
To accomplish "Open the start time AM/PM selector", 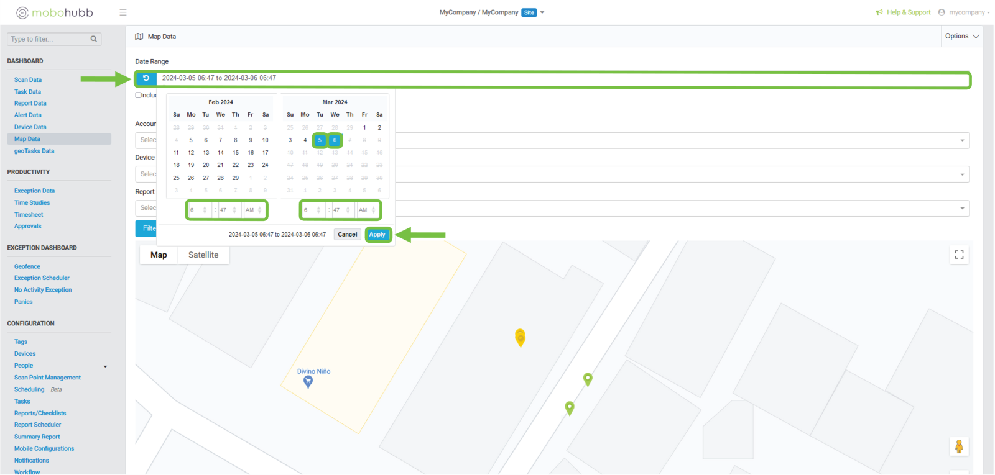I will click(x=253, y=210).
